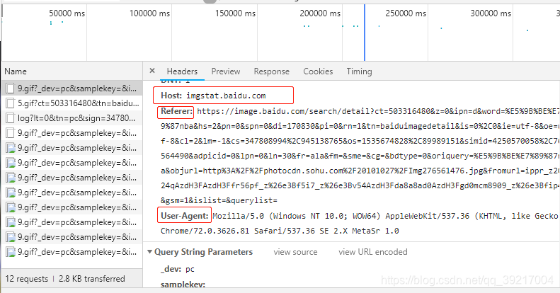Open the Response tab
The width and height of the screenshot is (560, 293).
pos(271,71)
